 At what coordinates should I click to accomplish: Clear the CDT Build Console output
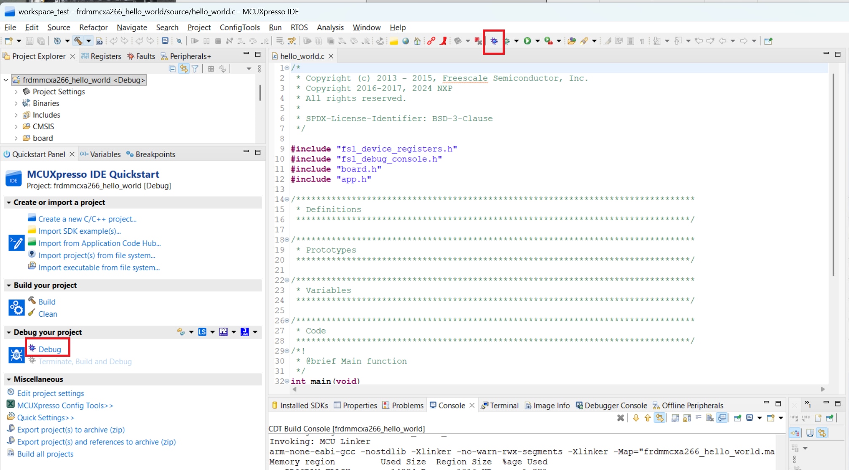(x=620, y=418)
